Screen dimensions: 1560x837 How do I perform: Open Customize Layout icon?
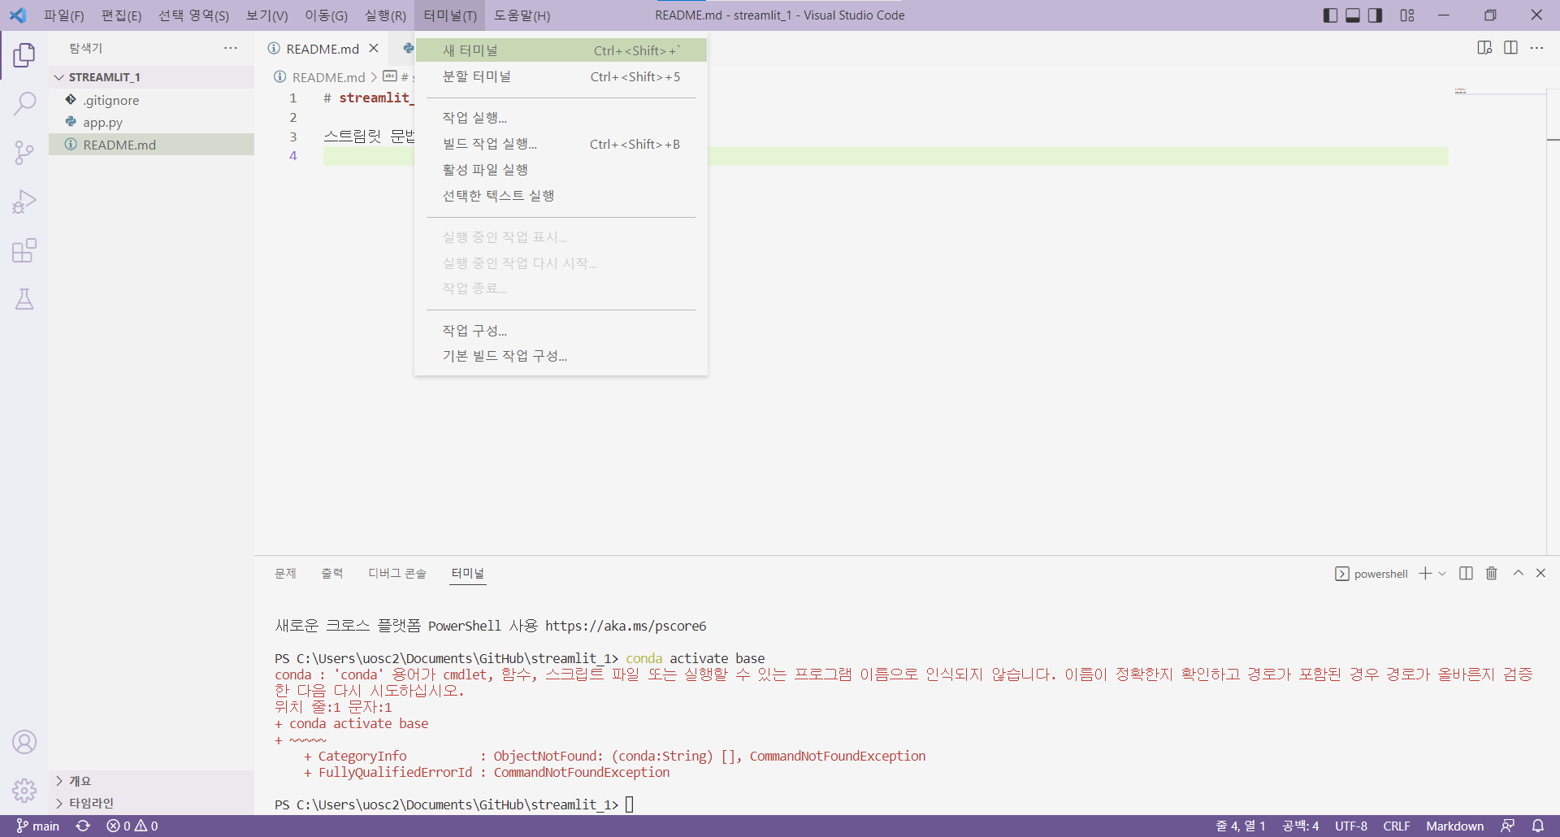1407,15
